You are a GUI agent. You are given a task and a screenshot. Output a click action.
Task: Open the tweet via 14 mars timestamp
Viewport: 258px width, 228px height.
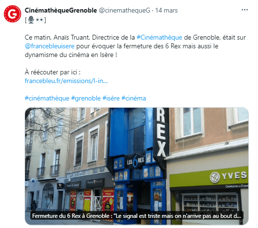167,11
